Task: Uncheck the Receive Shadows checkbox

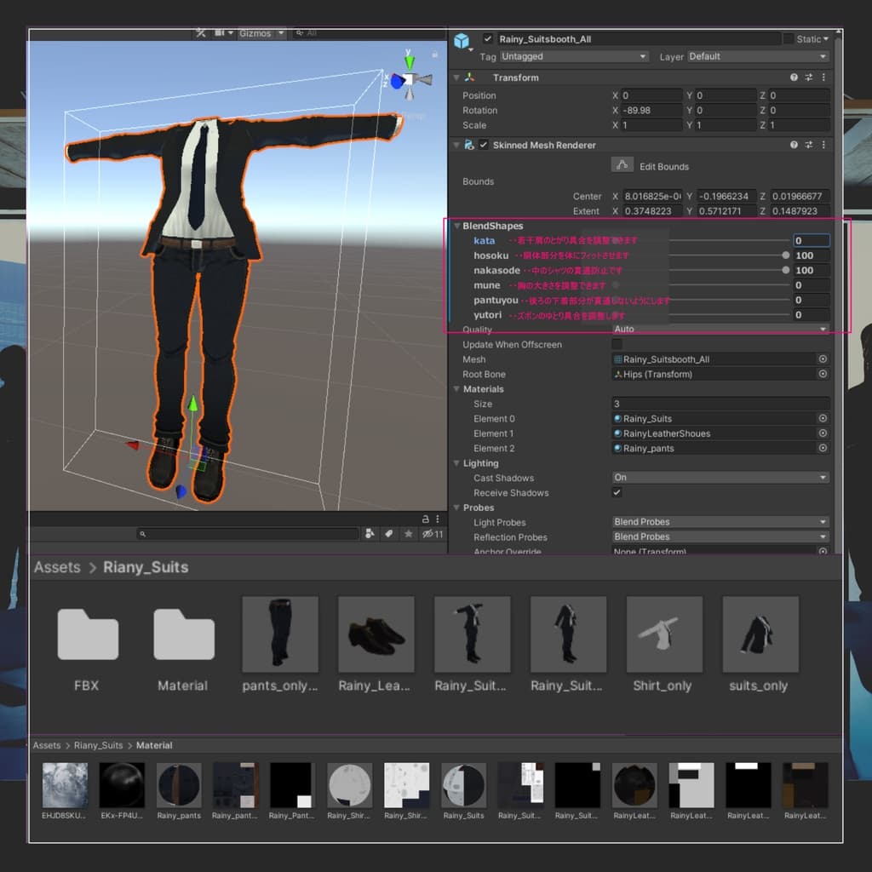Action: click(x=617, y=493)
